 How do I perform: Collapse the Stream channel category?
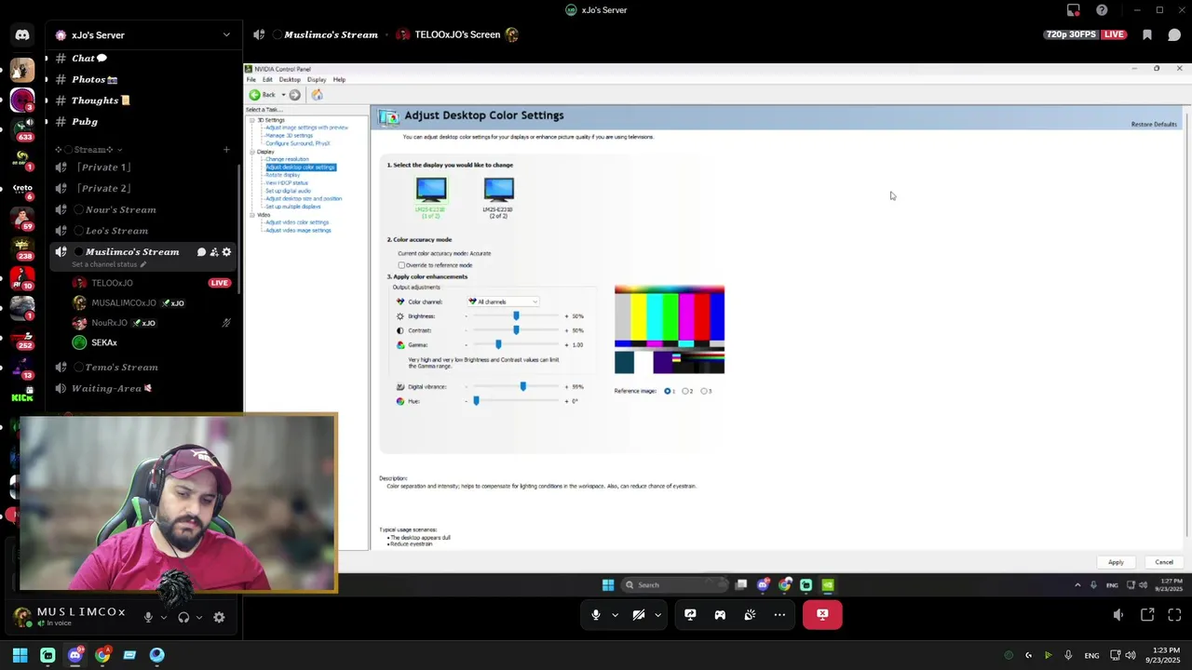tap(89, 150)
